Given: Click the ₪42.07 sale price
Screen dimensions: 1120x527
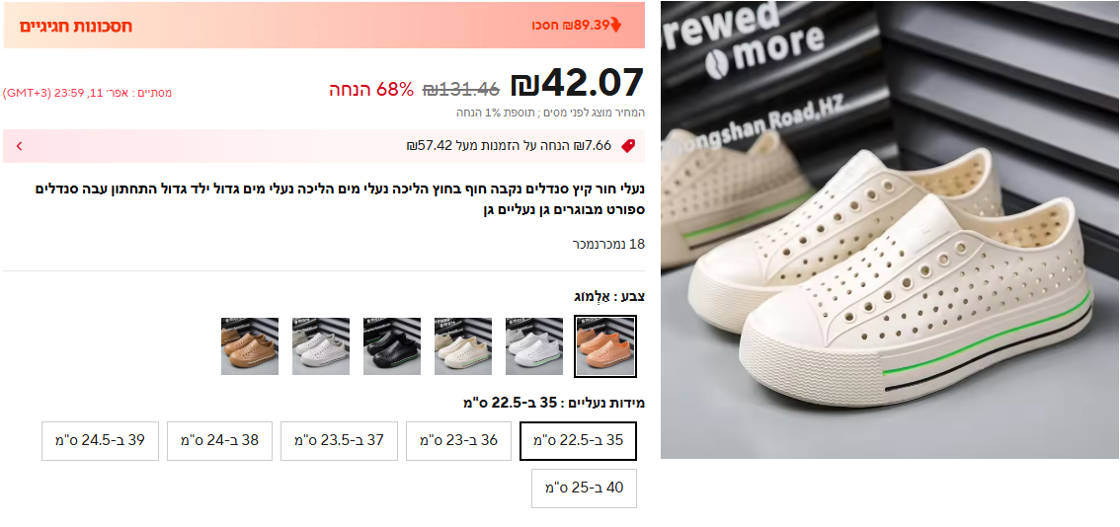Looking at the screenshot, I should pyautogui.click(x=577, y=82).
